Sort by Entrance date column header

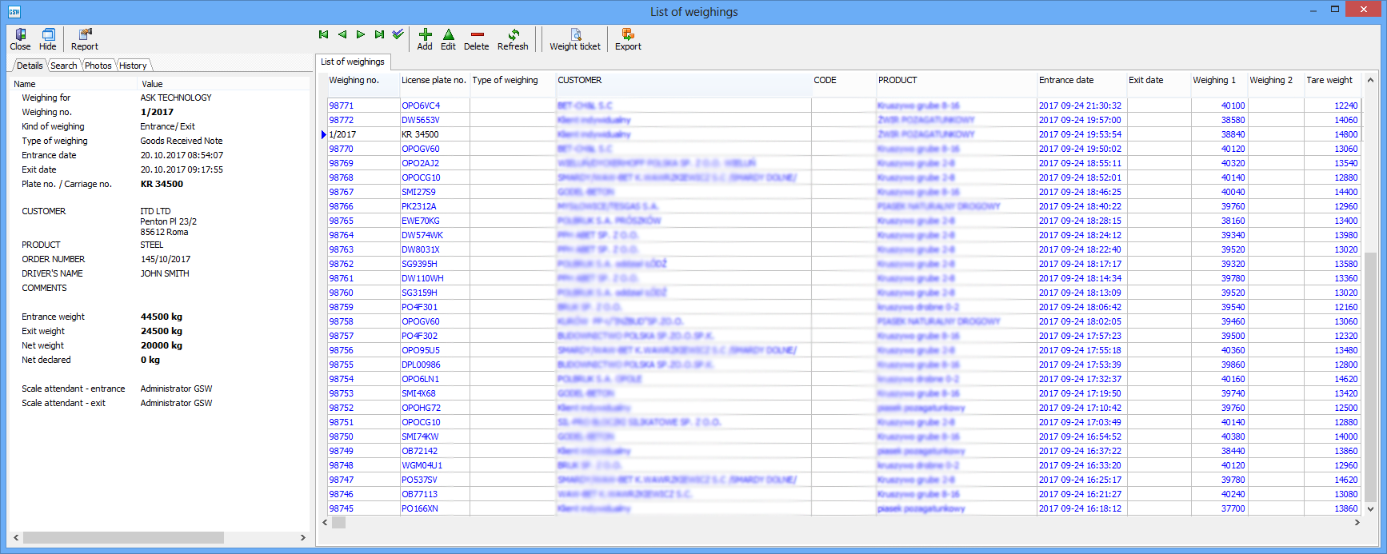coord(1065,80)
